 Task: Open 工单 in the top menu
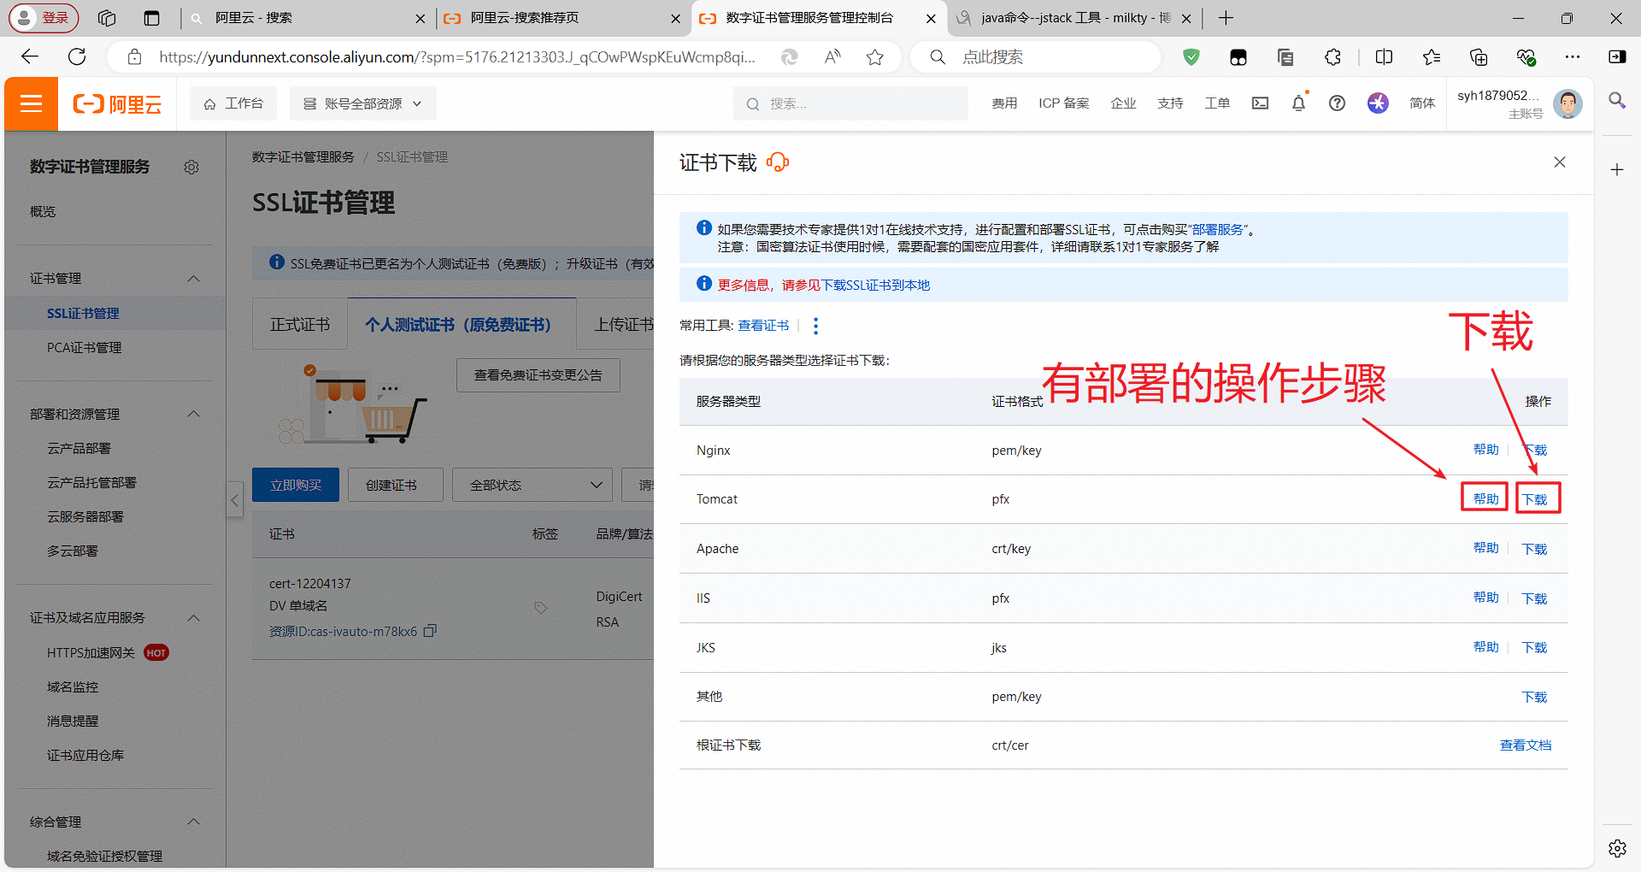point(1217,103)
